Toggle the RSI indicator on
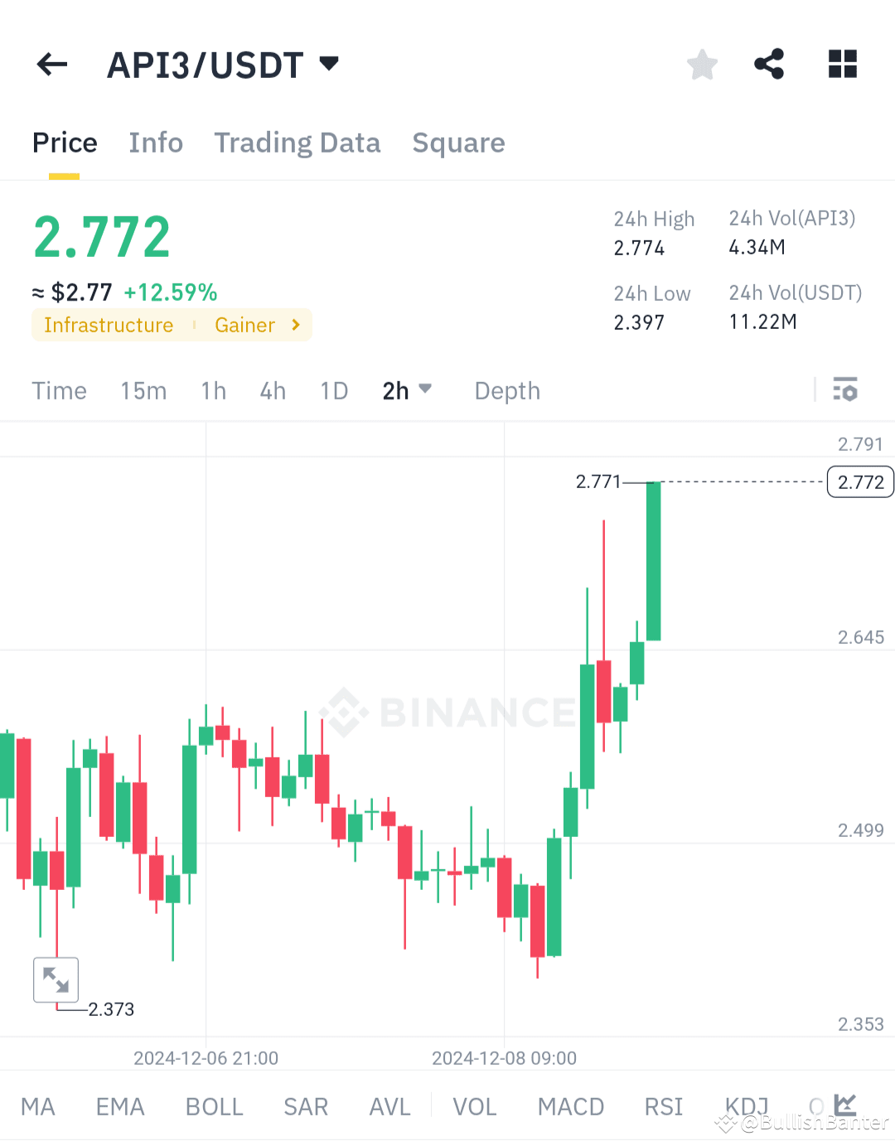This screenshot has height=1141, width=895. [x=662, y=1106]
